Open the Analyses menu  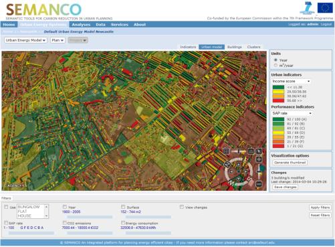81,25
